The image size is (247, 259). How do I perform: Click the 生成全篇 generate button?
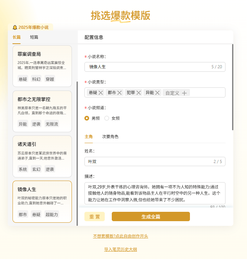(x=150, y=216)
